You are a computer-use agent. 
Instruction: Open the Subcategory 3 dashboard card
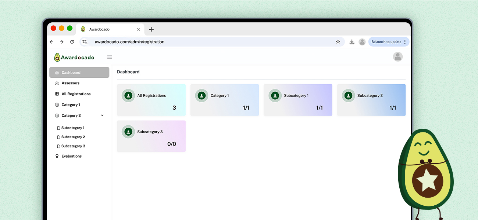(x=151, y=136)
